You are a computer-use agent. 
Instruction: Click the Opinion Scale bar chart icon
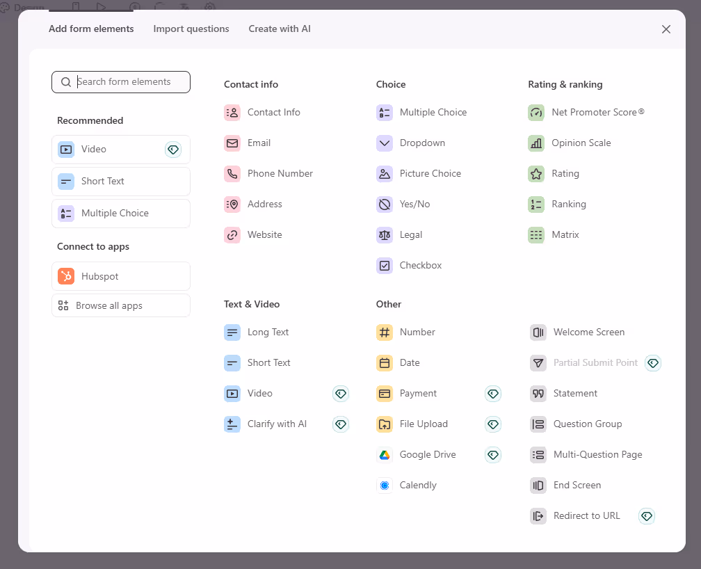(536, 143)
